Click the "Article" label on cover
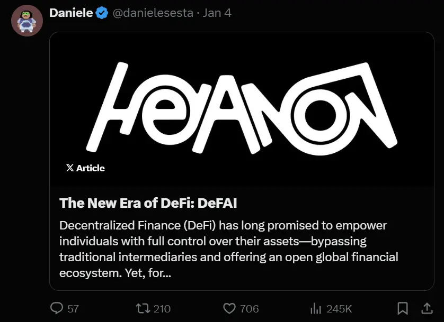Image resolution: width=444 pixels, height=322 pixels. click(91, 168)
